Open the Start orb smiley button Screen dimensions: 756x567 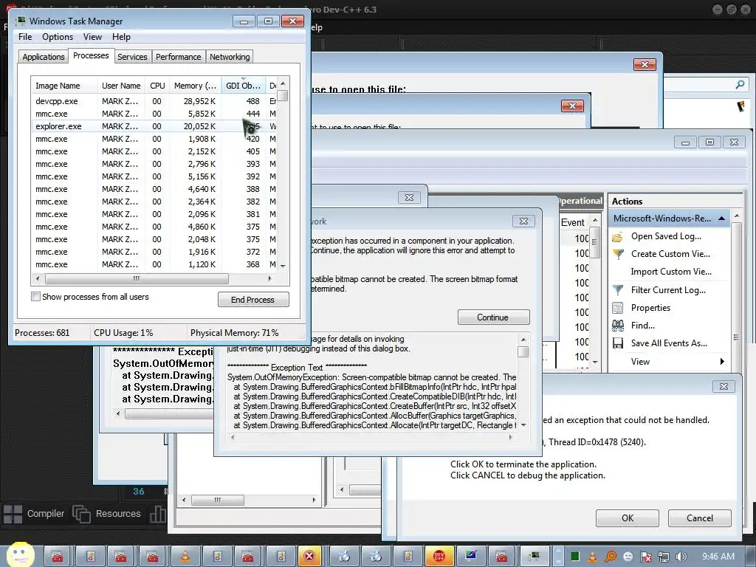[x=20, y=554]
